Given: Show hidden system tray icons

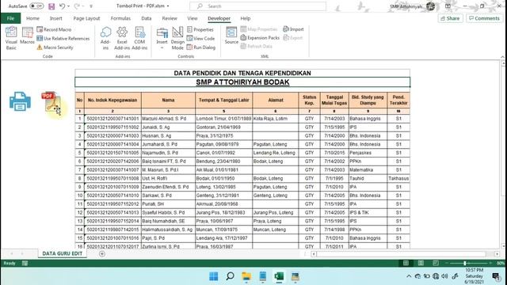Looking at the screenshot, I should pos(409,276).
